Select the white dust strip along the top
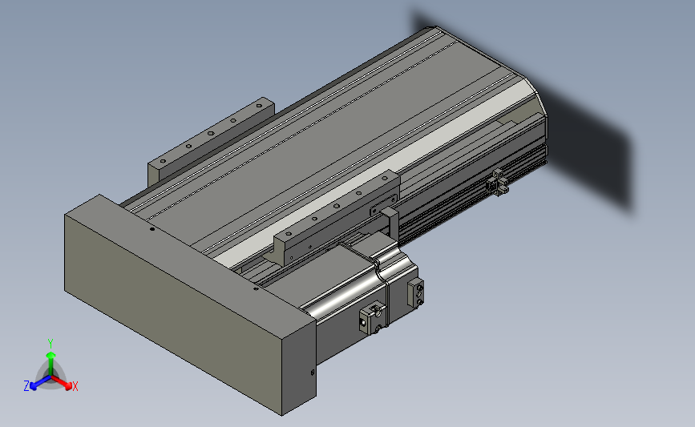The width and height of the screenshot is (695, 427). coord(377,175)
